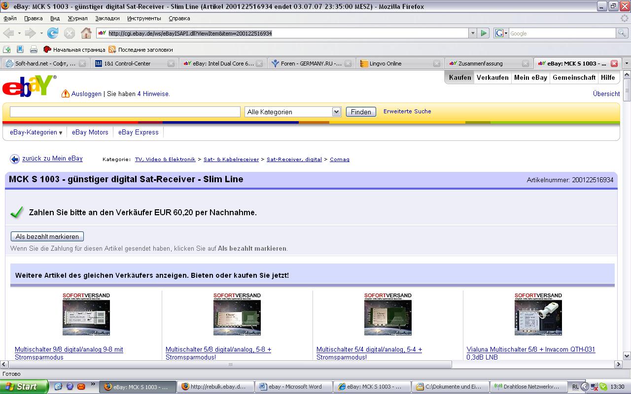Screen dimensions: 631x394
Task: Click the blue back arrow beside zurück zu Mein eBay
Action: click(15, 159)
